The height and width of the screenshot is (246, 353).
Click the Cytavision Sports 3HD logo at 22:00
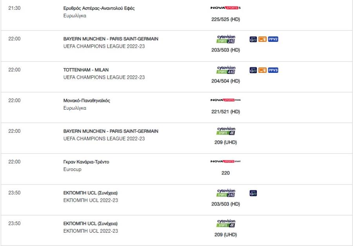(x=226, y=39)
